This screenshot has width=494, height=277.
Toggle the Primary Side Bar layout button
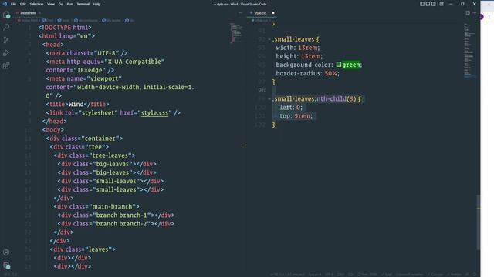tap(422, 4)
